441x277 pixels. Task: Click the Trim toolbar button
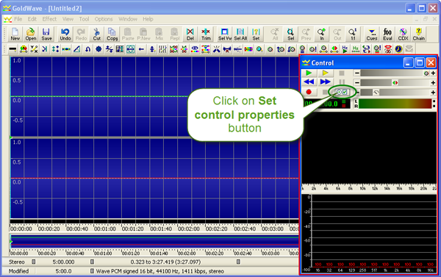[x=206, y=35]
